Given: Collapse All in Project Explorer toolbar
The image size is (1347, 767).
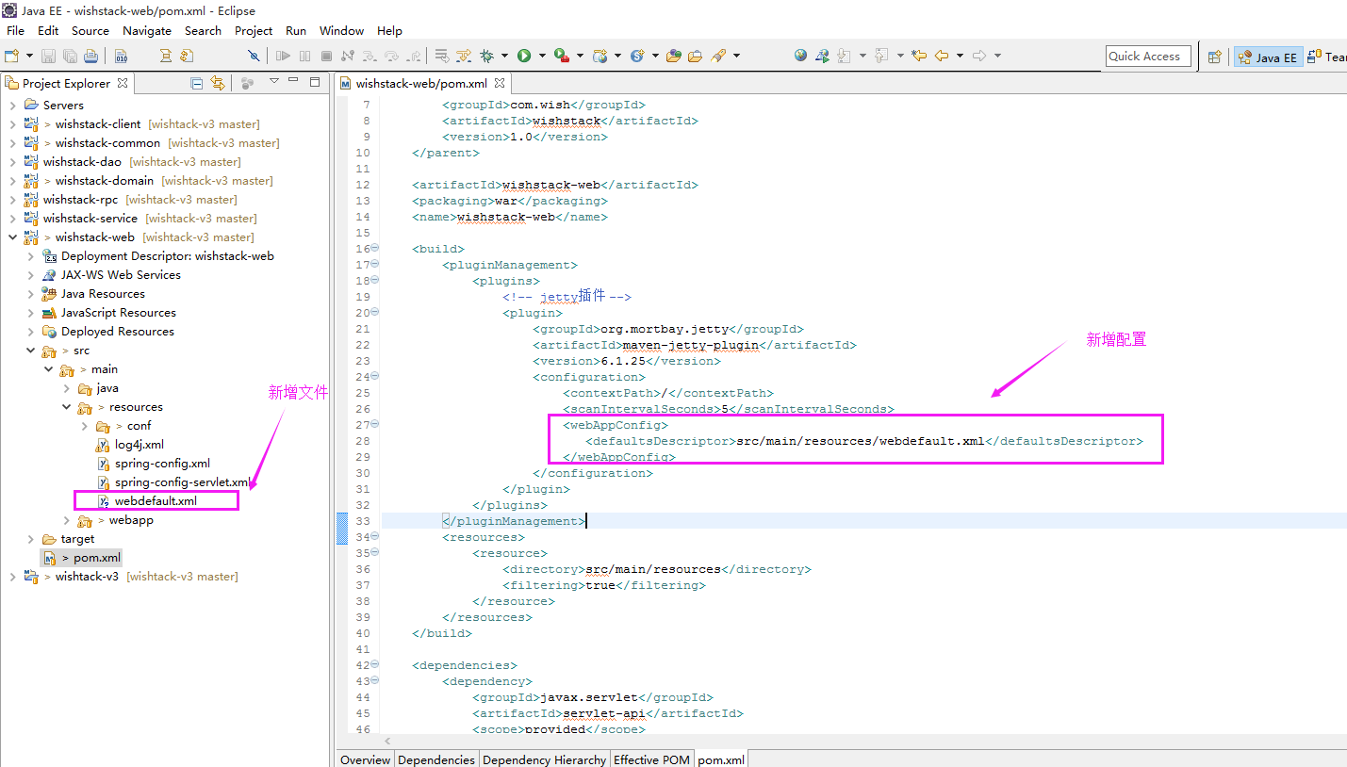Looking at the screenshot, I should 197,83.
